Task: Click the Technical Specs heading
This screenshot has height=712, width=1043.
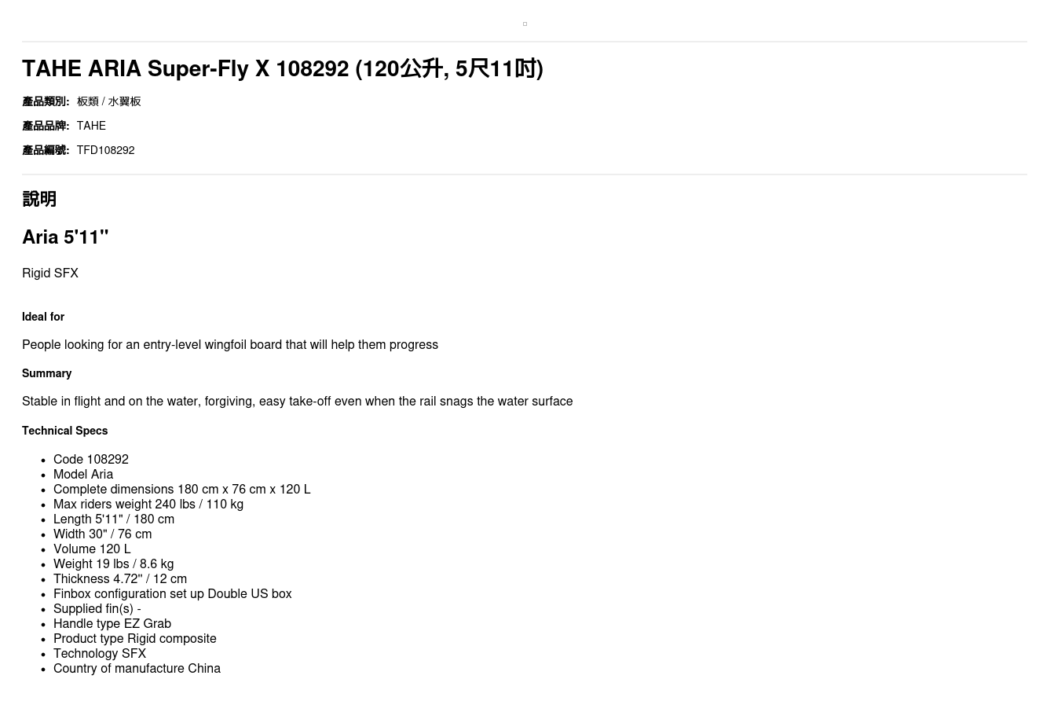Action: [64, 431]
